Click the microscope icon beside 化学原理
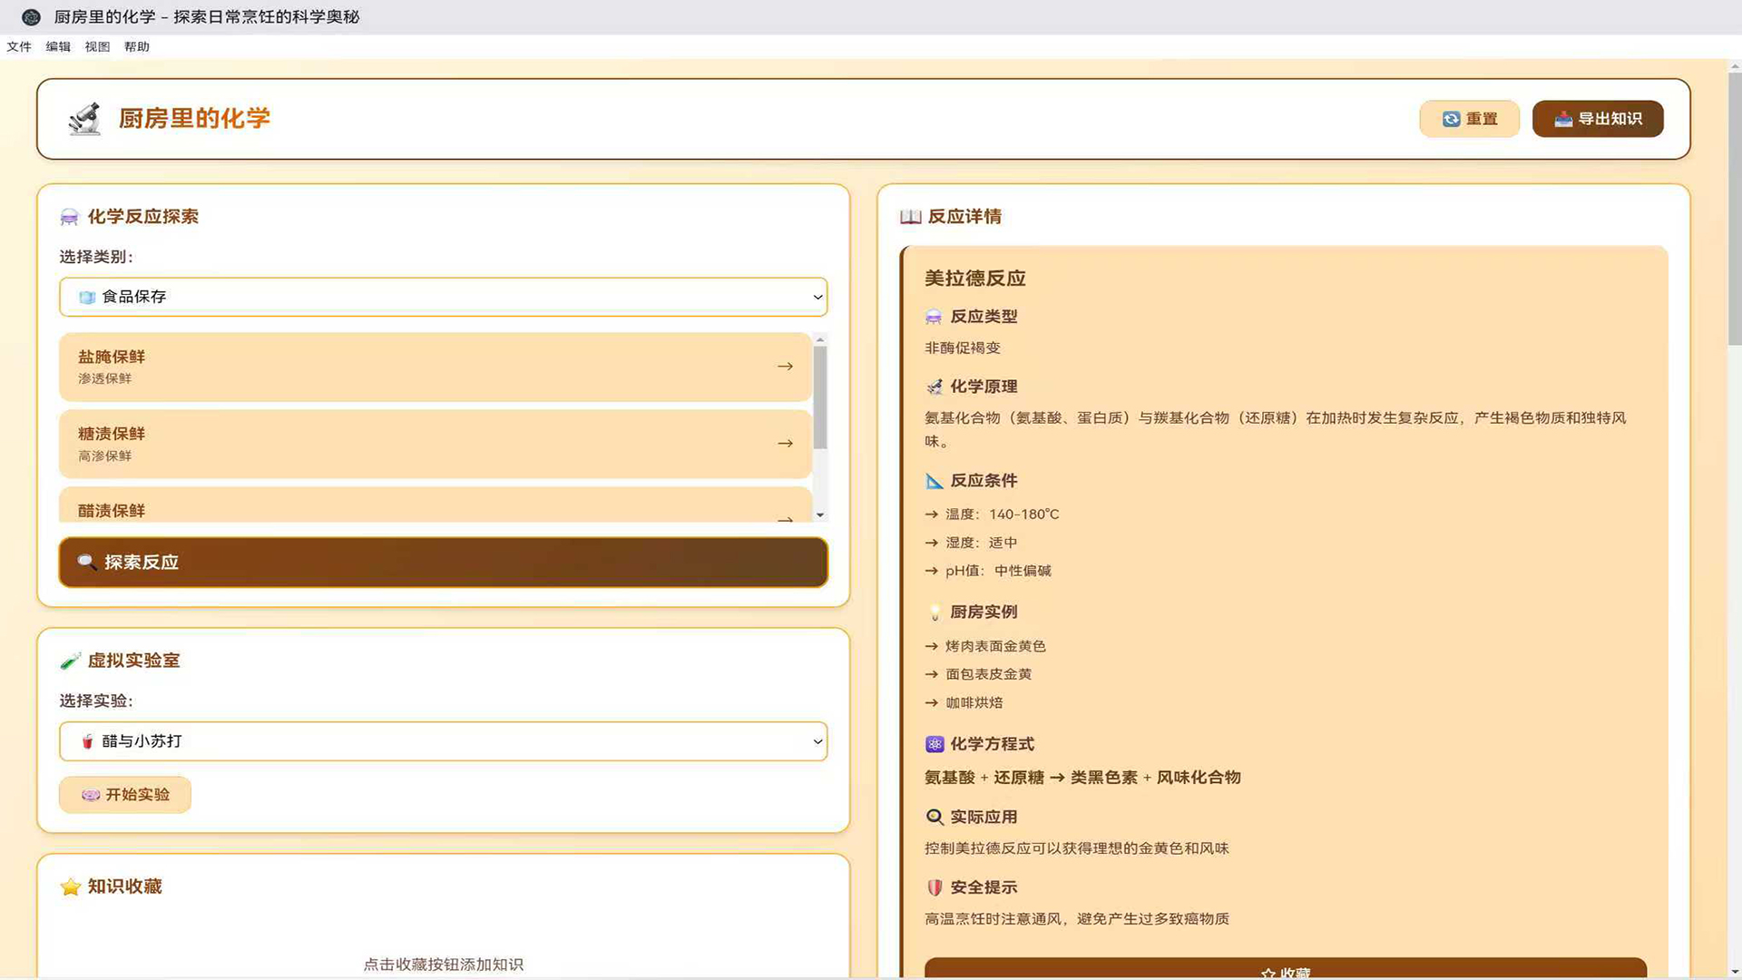1742x980 pixels. (934, 387)
